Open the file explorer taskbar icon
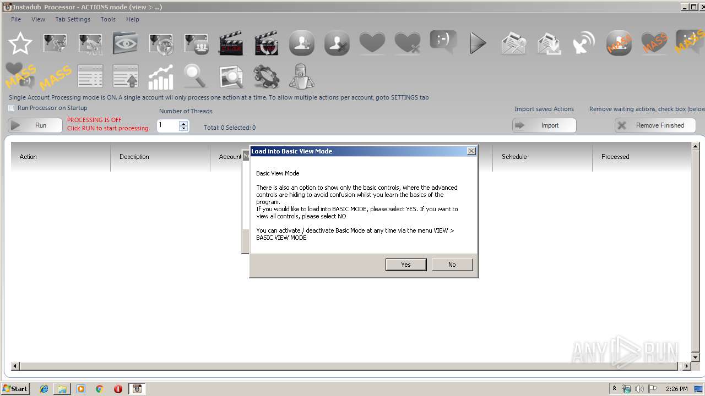 (62, 389)
